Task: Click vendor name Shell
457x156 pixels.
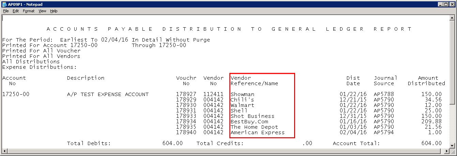Action: click(x=239, y=111)
